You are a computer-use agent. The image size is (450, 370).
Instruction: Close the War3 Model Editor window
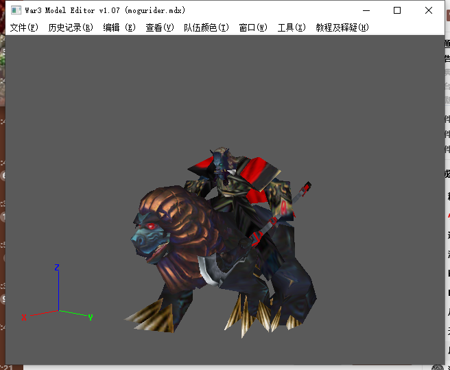(429, 10)
